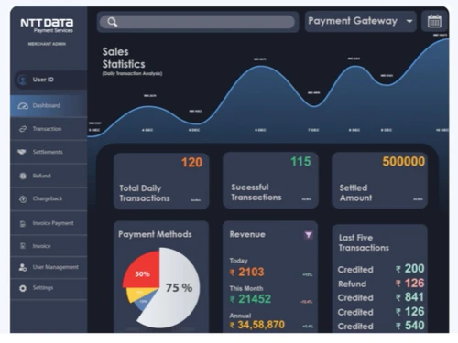
Task: Open the Dashboard menu item
Action: tap(49, 106)
